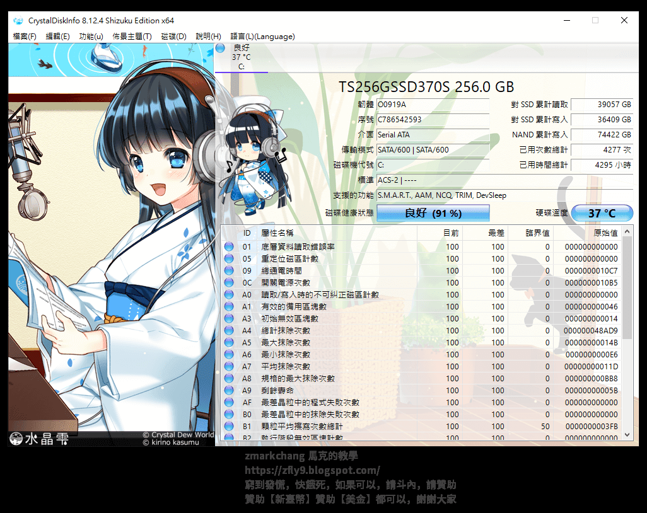Click the 原始值 column header
Screen dimensions: 647x513
click(x=588, y=233)
